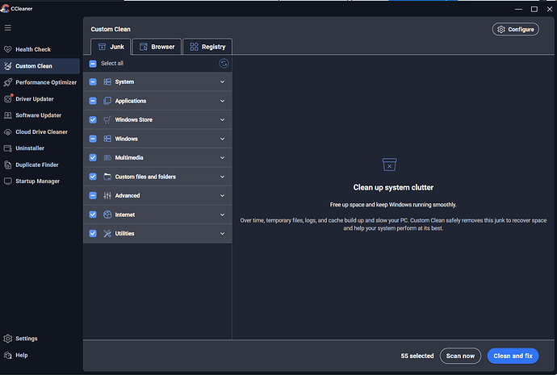This screenshot has height=375, width=557.
Task: Expand the Utilities category chevron
Action: [222, 233]
